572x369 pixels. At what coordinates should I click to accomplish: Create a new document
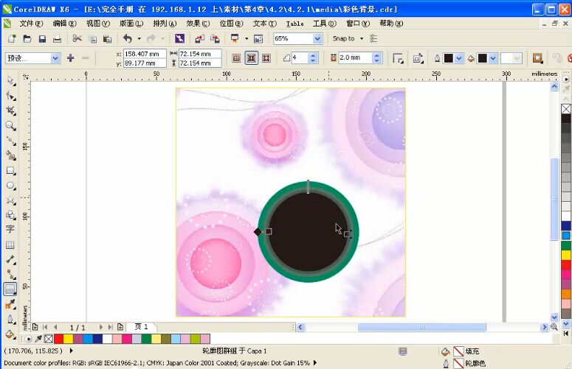pyautogui.click(x=12, y=38)
